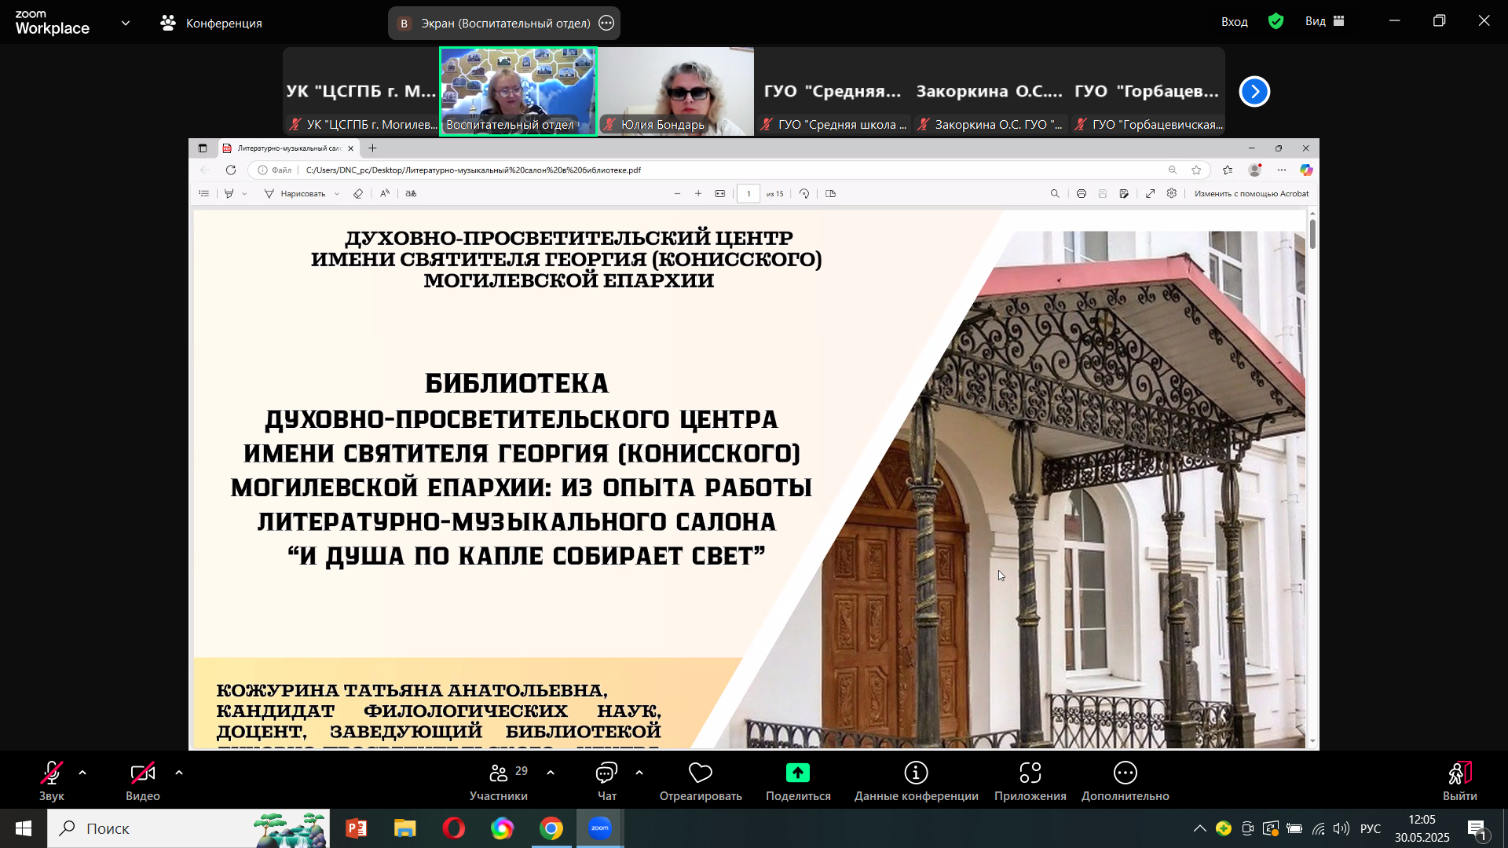Open the Отреагировать reactions button
The image size is (1508, 848).
(701, 780)
